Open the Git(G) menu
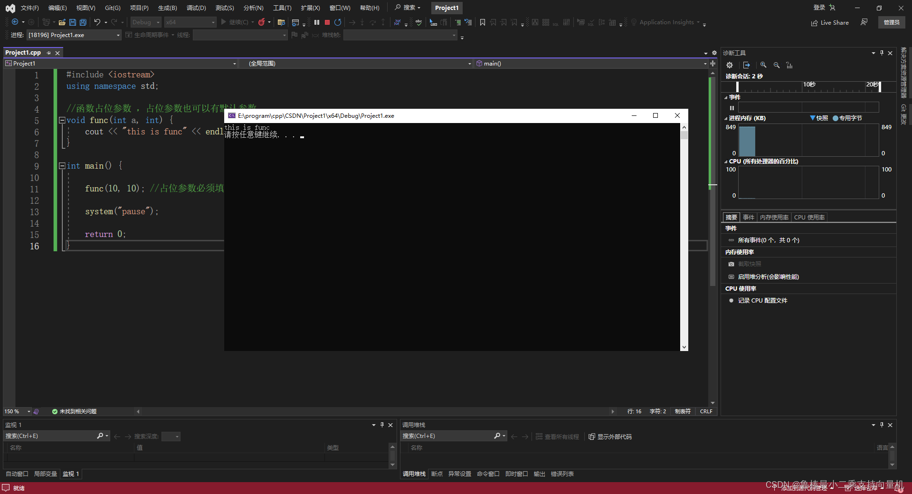Screen dimensions: 912x494 [x=113, y=8]
